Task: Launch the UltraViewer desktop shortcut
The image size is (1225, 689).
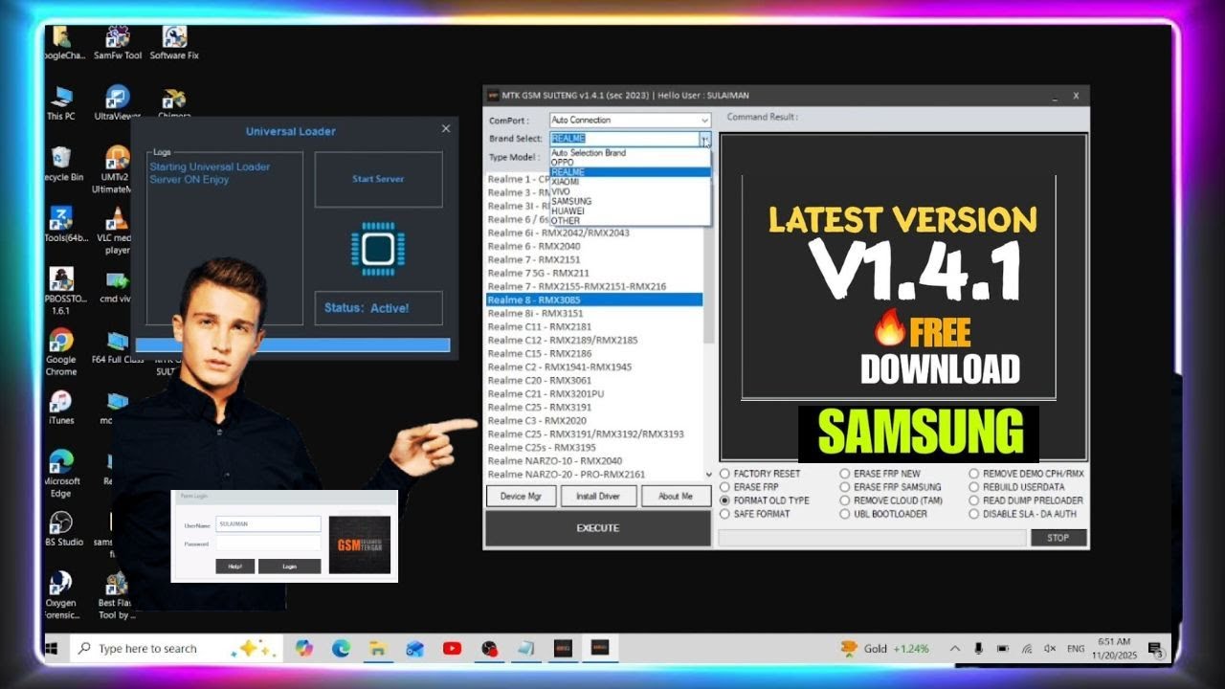Action: point(118,103)
